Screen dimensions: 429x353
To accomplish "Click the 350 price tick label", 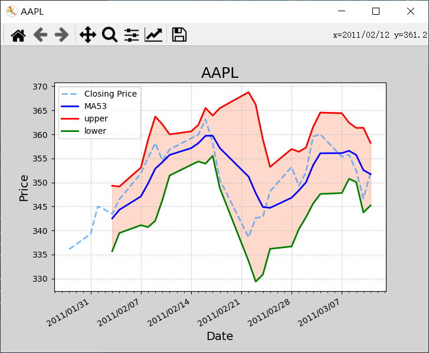I will (x=40, y=183).
